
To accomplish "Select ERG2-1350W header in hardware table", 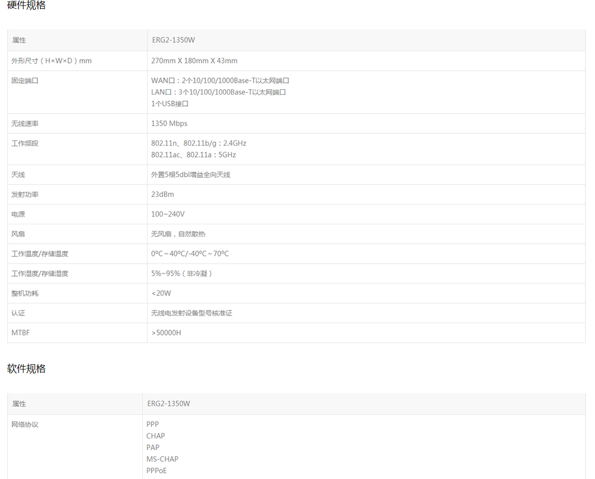I will (x=173, y=40).
